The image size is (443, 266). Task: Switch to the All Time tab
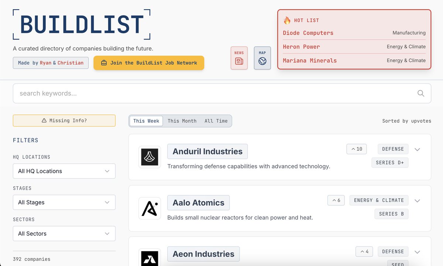click(x=216, y=121)
